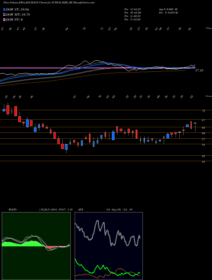The height and width of the screenshot is (280, 212).
Task: Click the "Avg V" average volume value
Action: coord(168,9)
